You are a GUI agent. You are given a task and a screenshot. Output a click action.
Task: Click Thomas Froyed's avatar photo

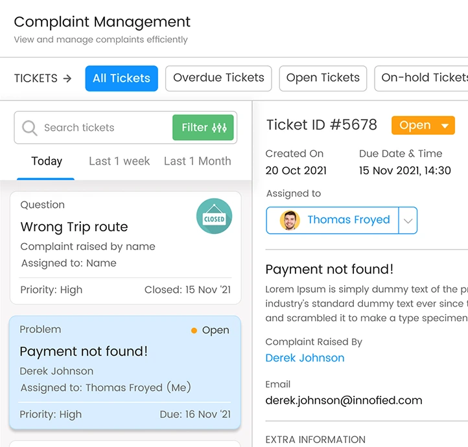tap(290, 220)
